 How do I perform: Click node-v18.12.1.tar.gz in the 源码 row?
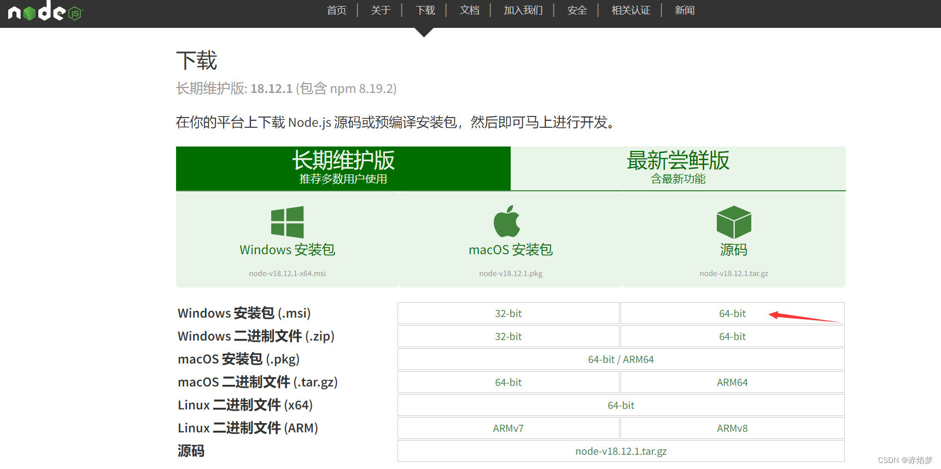tap(621, 451)
